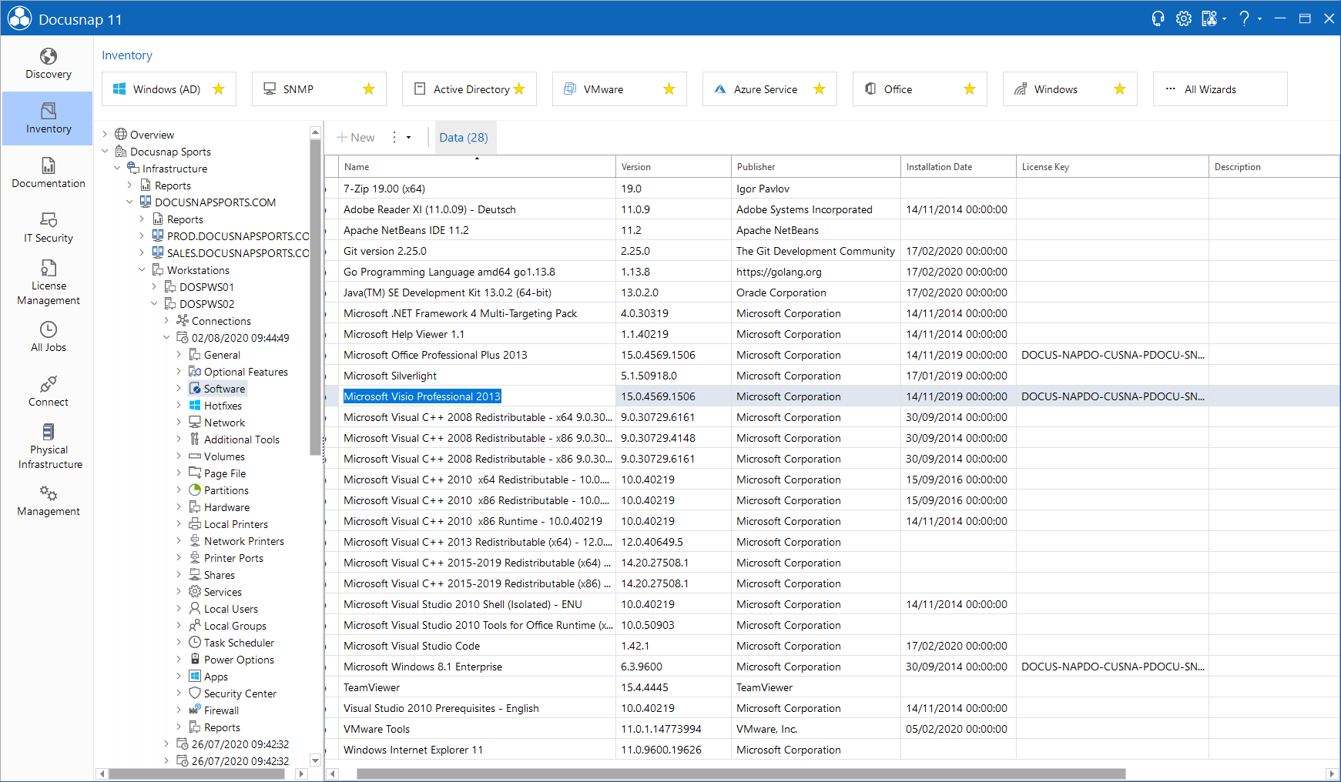
Task: Open settings gear in title bar
Action: tap(1184, 18)
